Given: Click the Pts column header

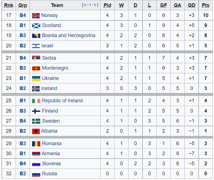Looking at the screenshot, I should pyautogui.click(x=206, y=5).
